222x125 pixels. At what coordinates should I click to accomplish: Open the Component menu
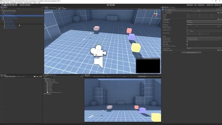(20, 3)
